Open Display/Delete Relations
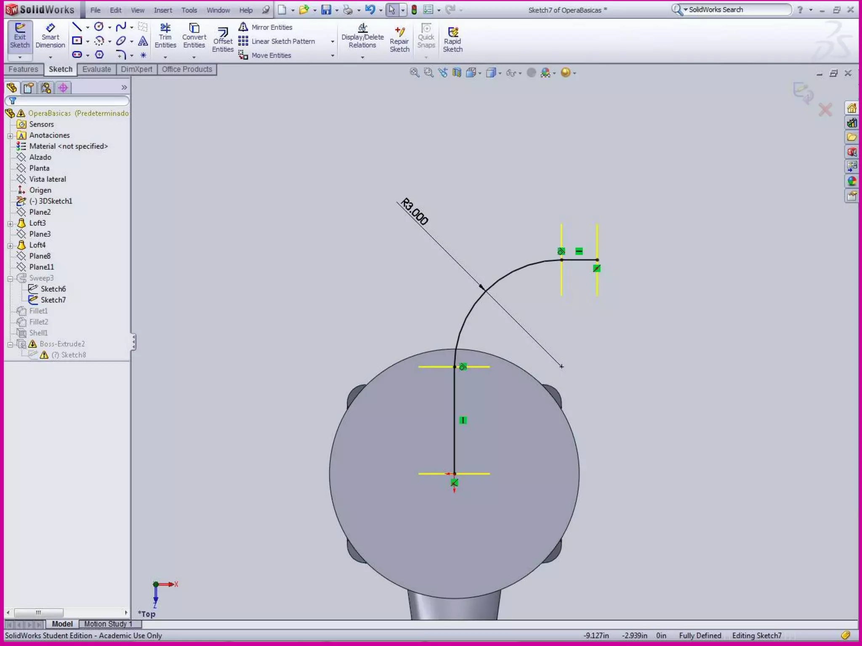Viewport: 862px width, 646px height. click(x=362, y=36)
